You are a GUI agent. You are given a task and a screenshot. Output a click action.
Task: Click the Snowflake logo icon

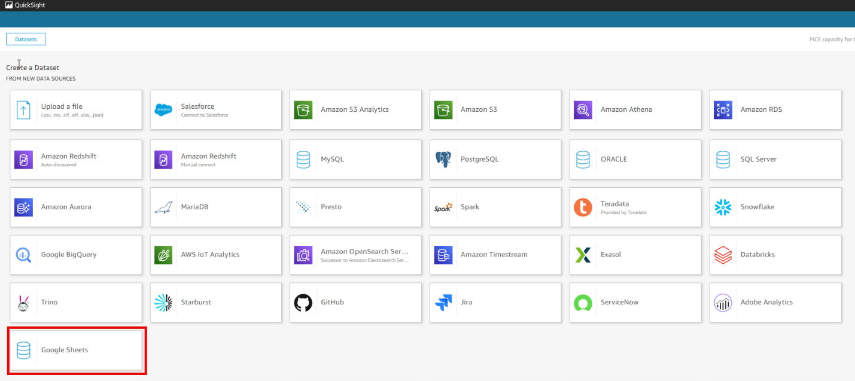tap(723, 207)
